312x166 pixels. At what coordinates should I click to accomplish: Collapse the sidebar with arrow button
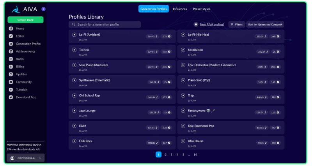pos(43,9)
